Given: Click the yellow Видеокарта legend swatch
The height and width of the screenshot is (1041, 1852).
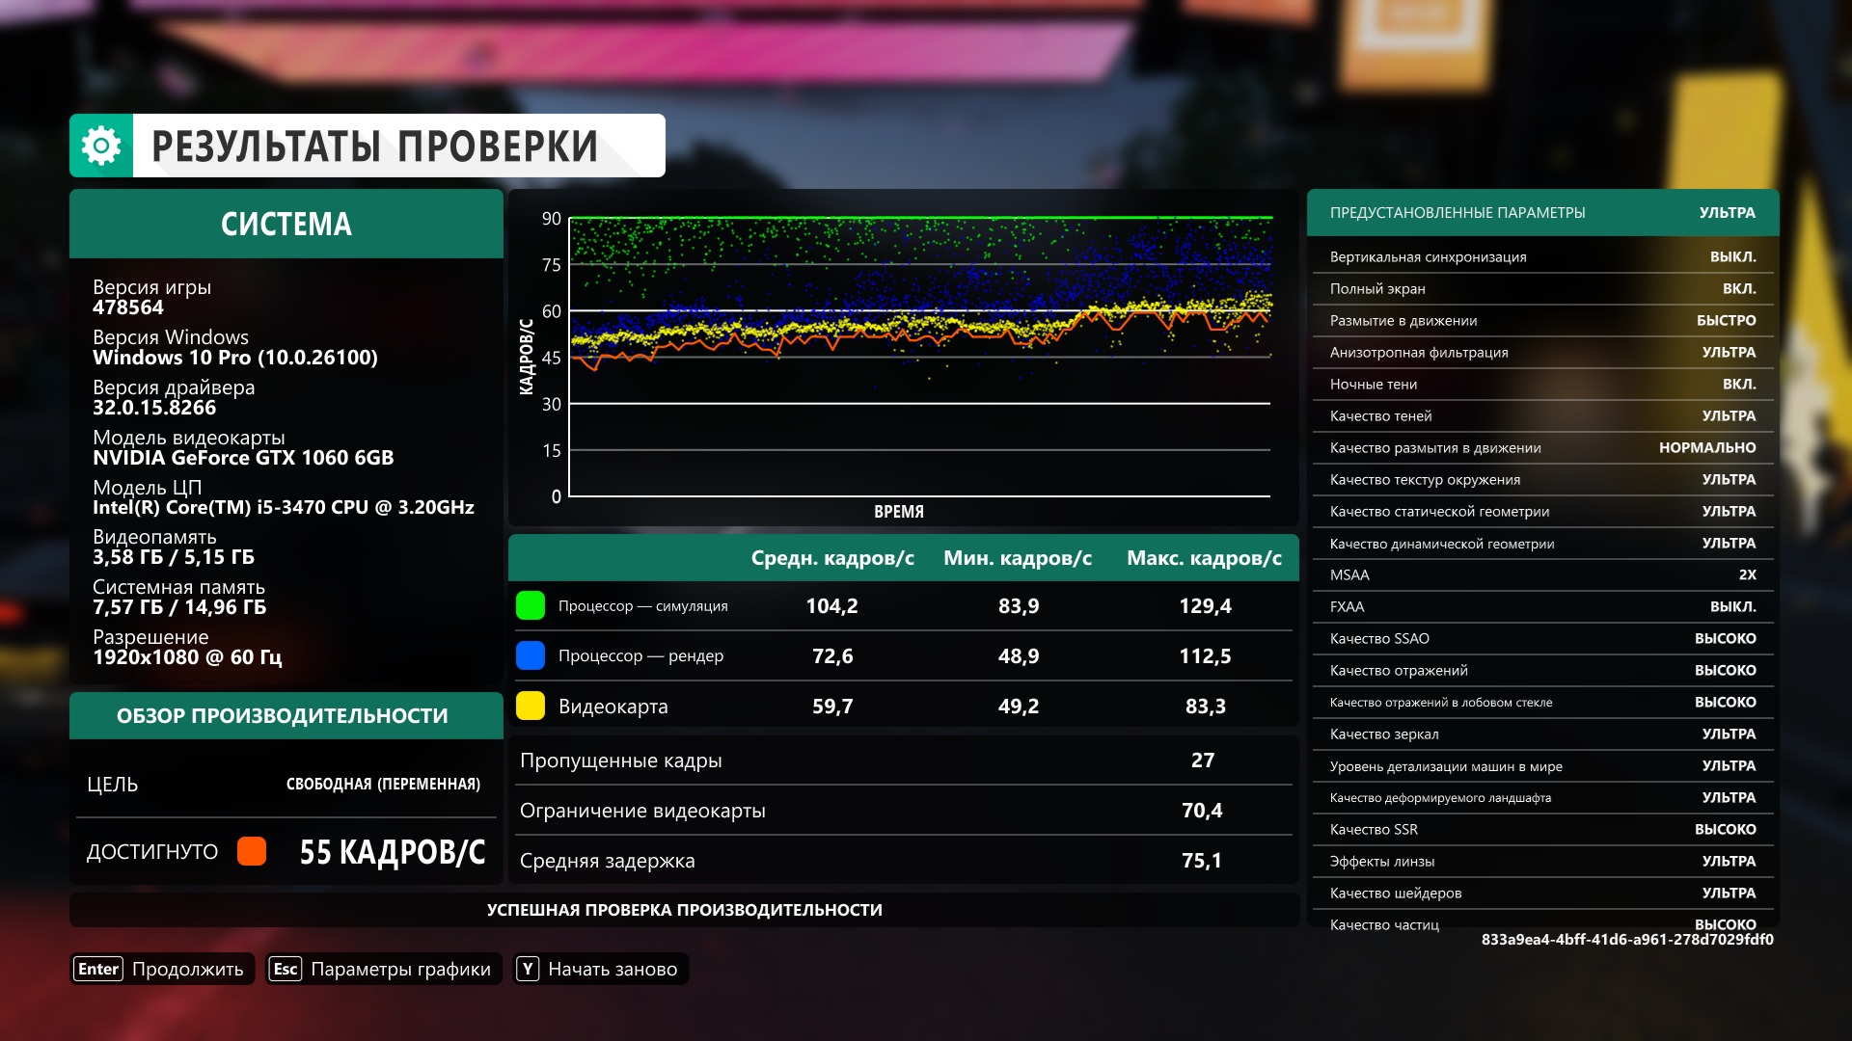Looking at the screenshot, I should pos(531,706).
